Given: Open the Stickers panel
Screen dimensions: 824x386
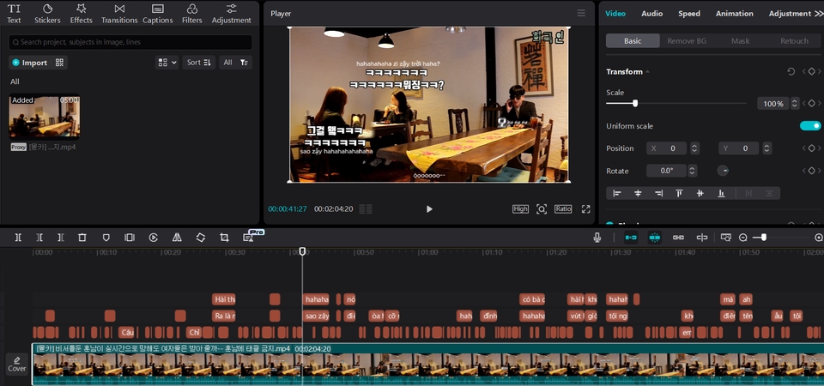Looking at the screenshot, I should pos(47,14).
